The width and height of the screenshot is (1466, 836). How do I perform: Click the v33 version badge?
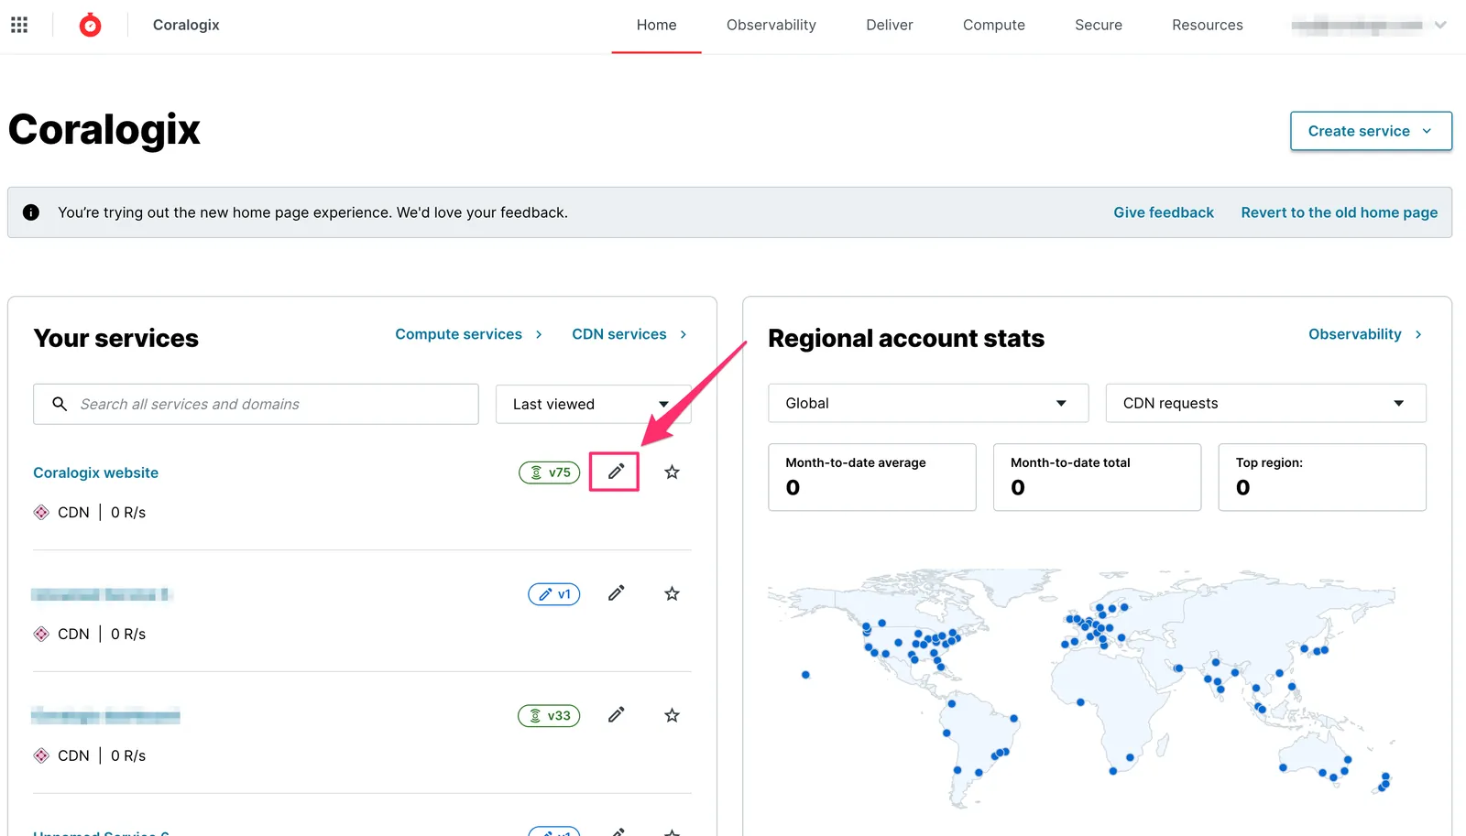(x=549, y=715)
